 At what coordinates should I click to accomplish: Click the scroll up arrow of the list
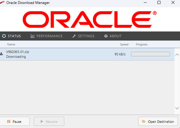(177, 55)
